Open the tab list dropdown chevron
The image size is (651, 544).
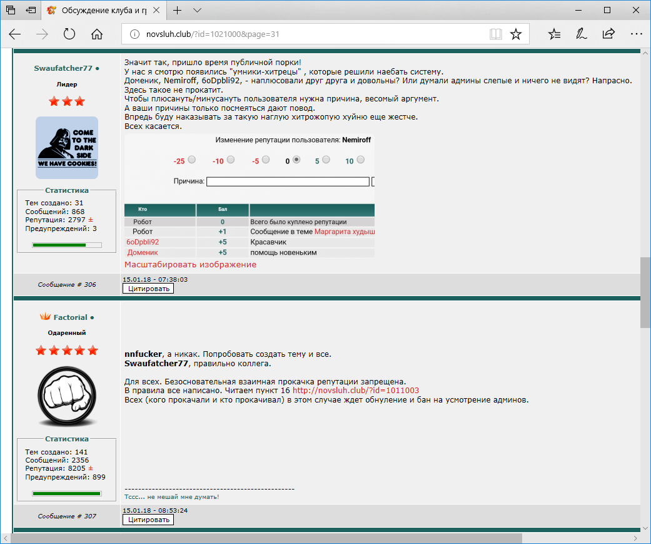(197, 11)
